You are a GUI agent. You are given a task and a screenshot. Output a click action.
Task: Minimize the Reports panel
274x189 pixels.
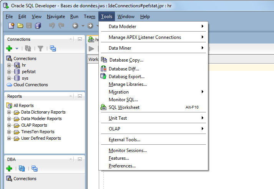point(80,96)
